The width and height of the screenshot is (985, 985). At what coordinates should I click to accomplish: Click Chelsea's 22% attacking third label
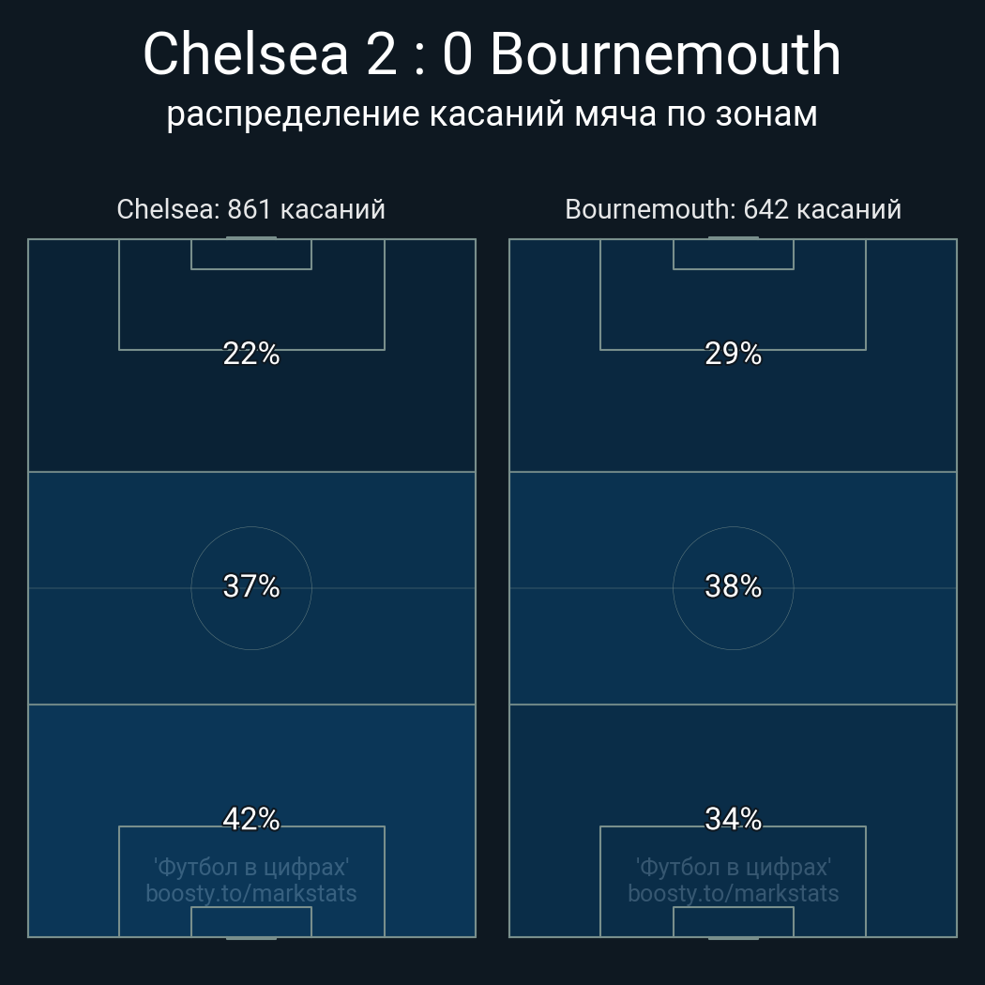click(x=251, y=354)
